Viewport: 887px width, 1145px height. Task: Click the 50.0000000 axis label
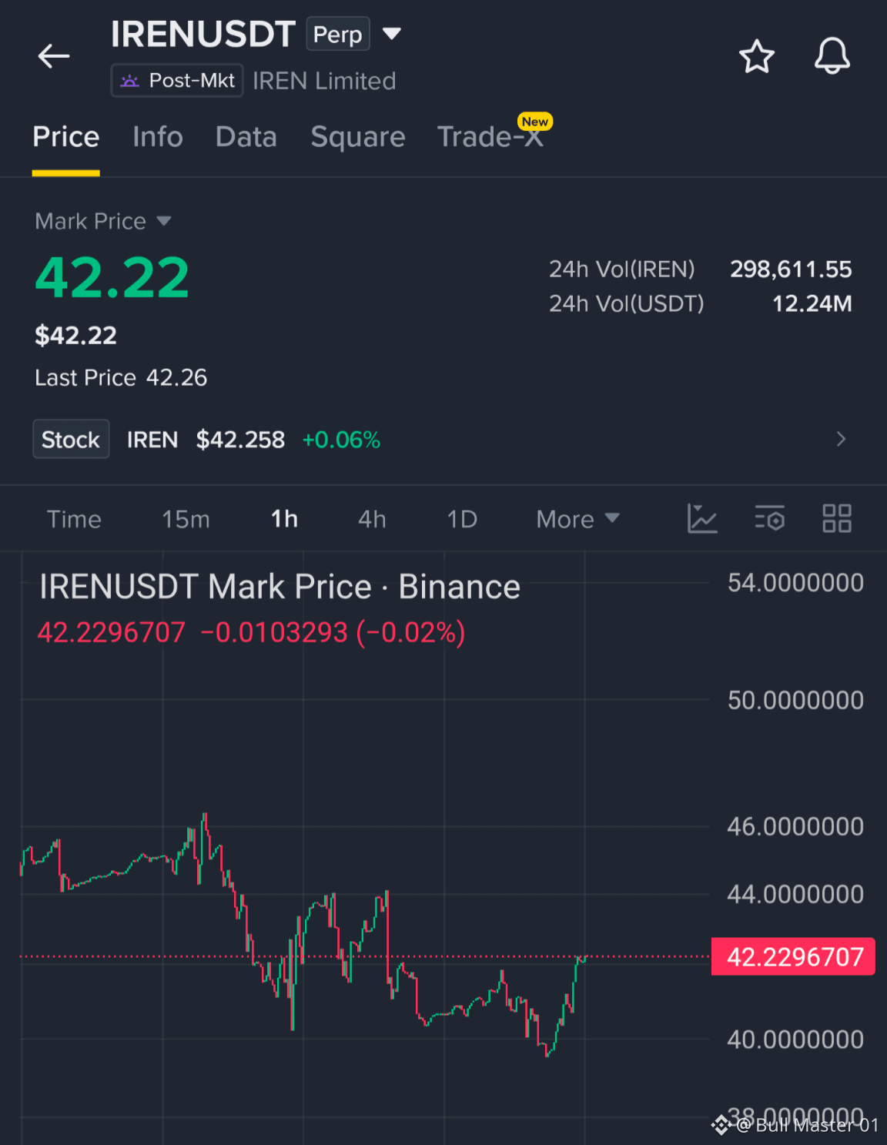pyautogui.click(x=795, y=700)
